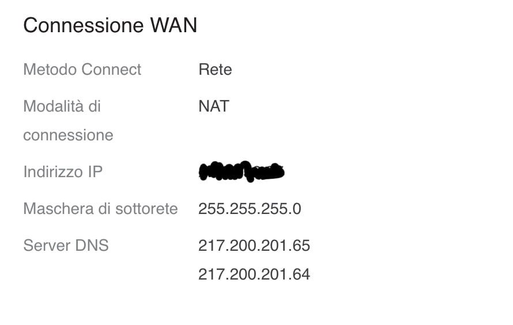This screenshot has height=325, width=513.
Task: Click the Connessione WAN section heading
Action: (x=110, y=26)
